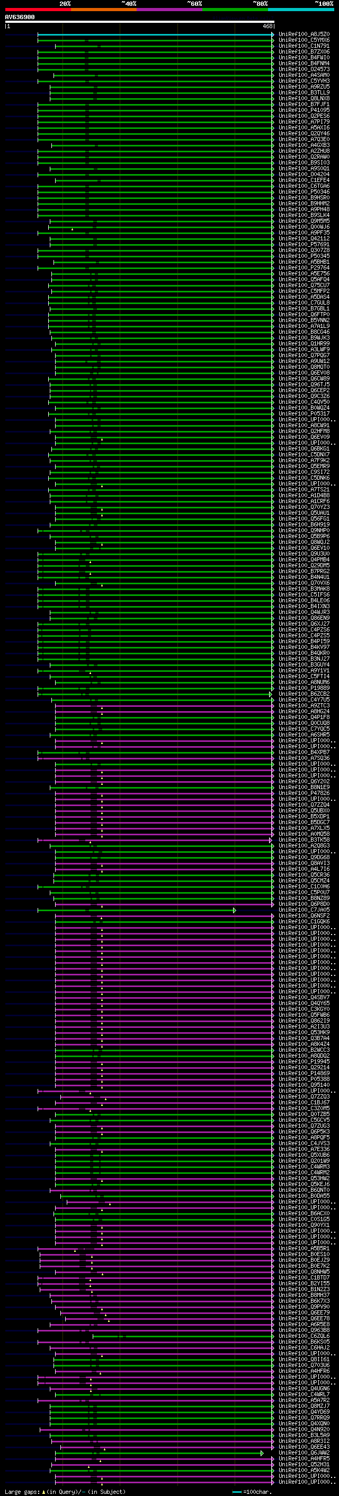Select the UniRef100_A1CRF6 label
This screenshot has height=1496, width=339.
[x=304, y=501]
